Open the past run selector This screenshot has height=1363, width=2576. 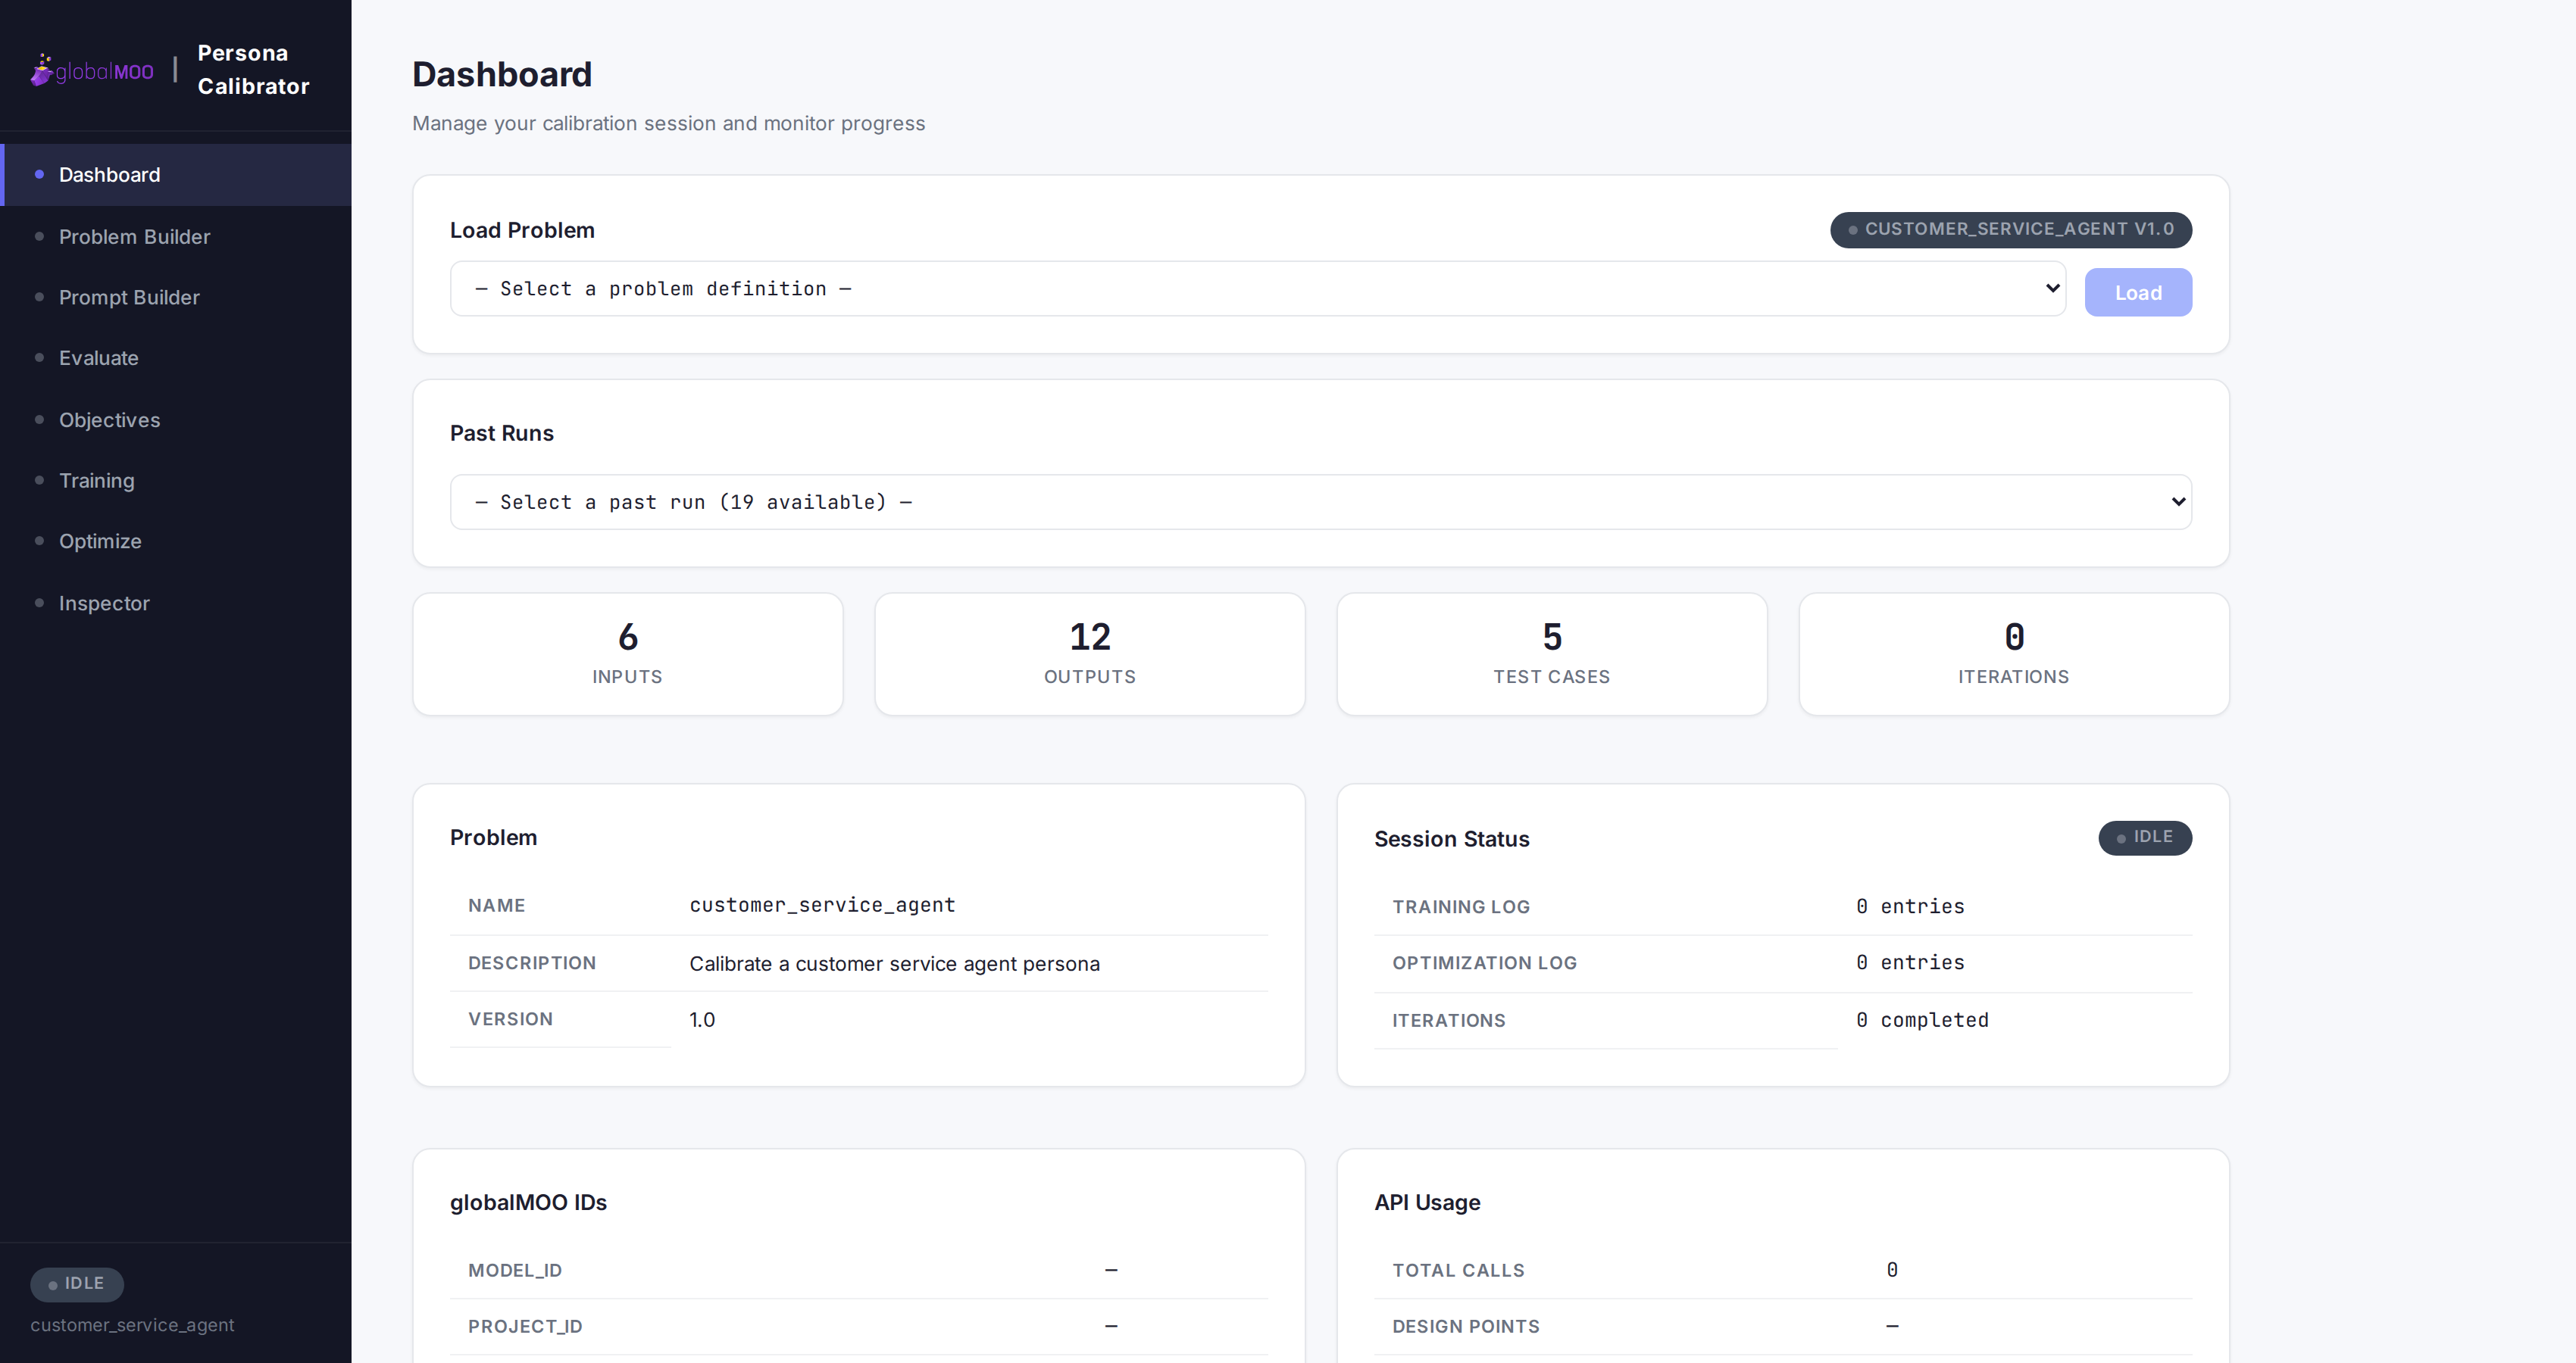point(1320,501)
